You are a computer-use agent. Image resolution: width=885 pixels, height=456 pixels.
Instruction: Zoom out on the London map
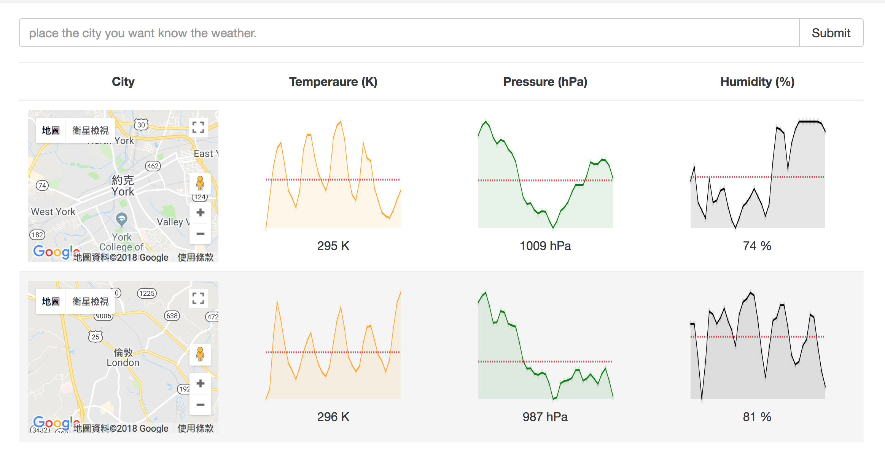200,405
